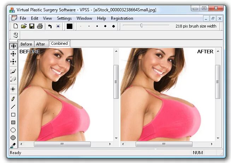Select the square-with-dot tool in sidebar
The width and height of the screenshot is (231, 163).
coord(13,89)
